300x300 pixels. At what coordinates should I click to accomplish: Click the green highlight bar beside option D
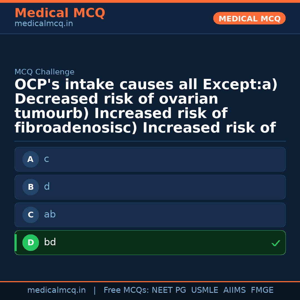[15, 242]
